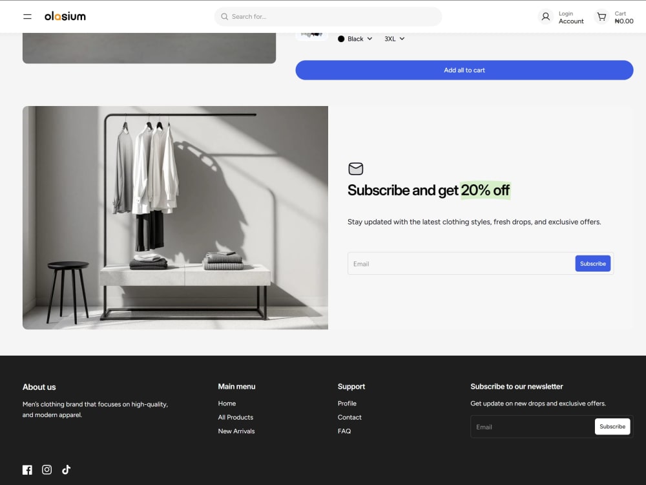
Task: Click the small product thumbnail beside Black
Action: point(312,36)
